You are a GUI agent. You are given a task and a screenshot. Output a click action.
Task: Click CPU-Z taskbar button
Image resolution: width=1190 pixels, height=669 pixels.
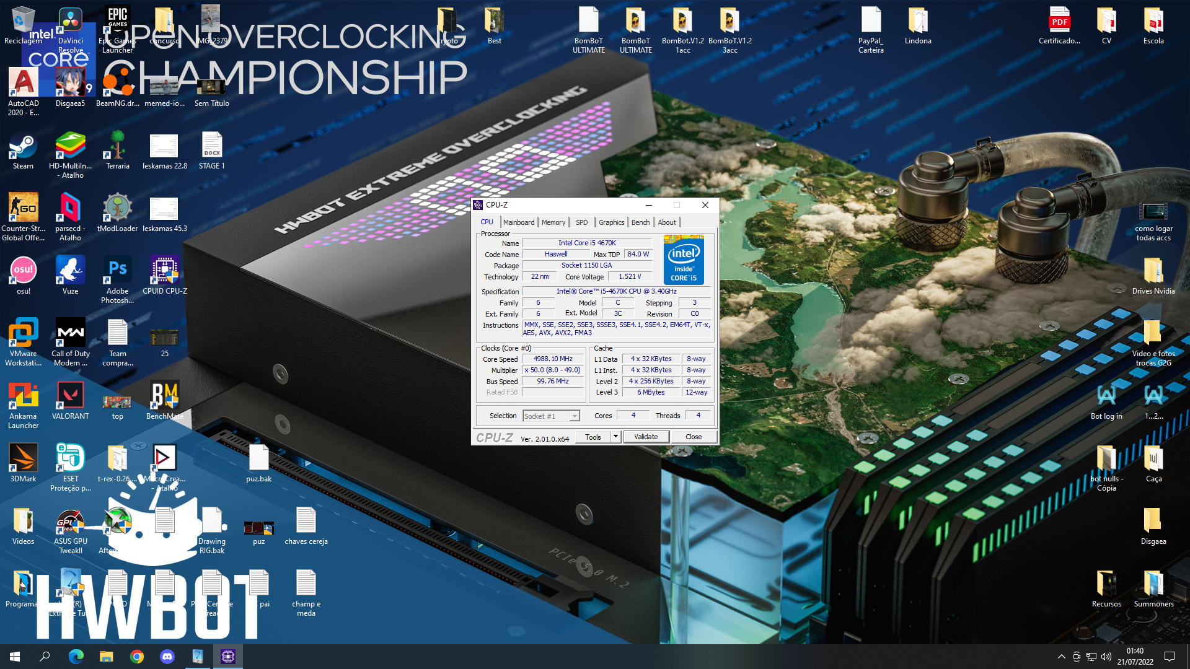click(x=227, y=657)
